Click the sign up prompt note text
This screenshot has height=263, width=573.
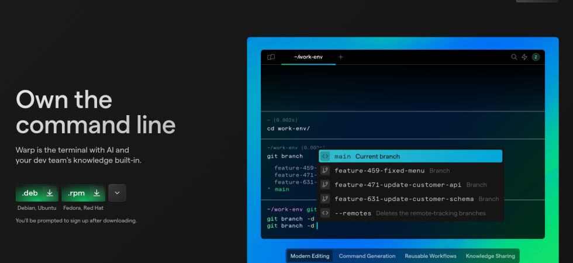coord(76,221)
